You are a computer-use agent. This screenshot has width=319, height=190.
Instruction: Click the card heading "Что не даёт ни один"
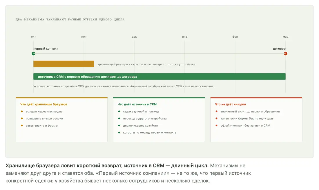point(231,104)
